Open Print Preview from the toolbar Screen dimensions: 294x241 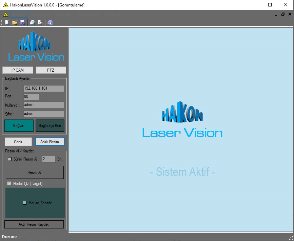pyautogui.click(x=40, y=23)
